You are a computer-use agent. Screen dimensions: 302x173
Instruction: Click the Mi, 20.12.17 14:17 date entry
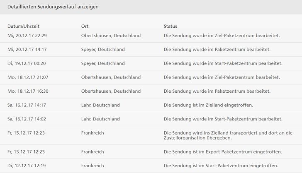click(27, 50)
